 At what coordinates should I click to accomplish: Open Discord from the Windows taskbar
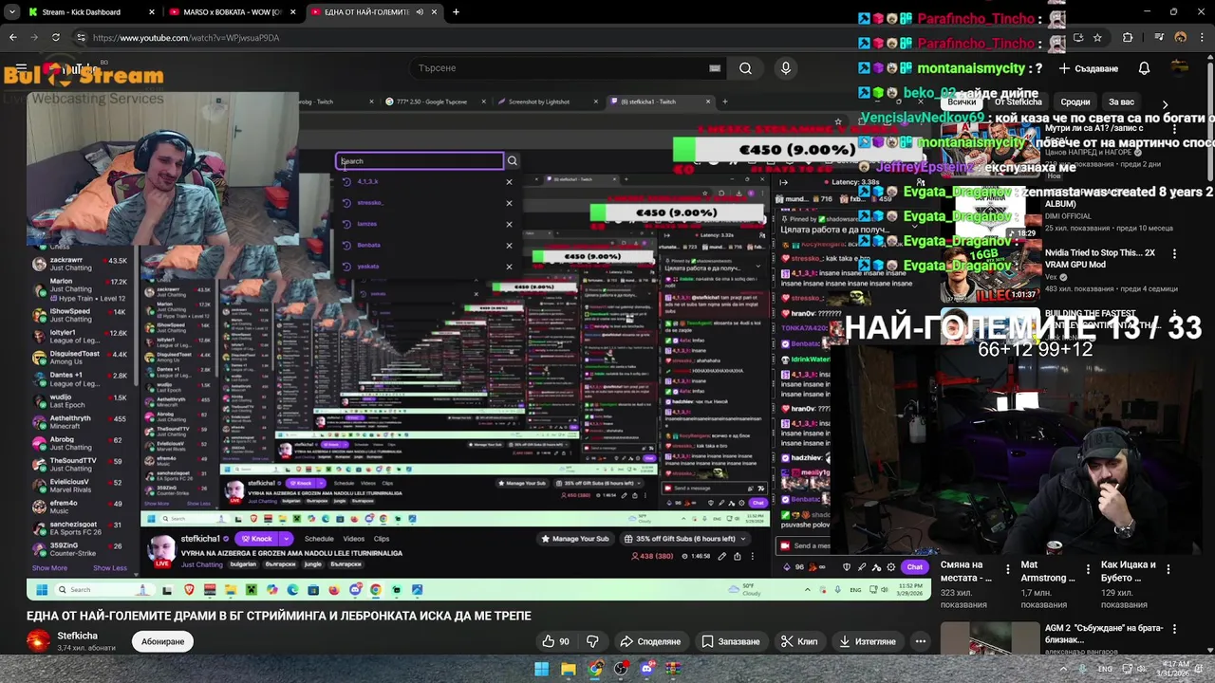647,669
